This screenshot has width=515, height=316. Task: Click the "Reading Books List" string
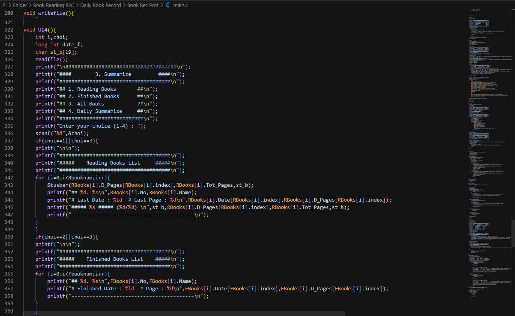pos(113,163)
